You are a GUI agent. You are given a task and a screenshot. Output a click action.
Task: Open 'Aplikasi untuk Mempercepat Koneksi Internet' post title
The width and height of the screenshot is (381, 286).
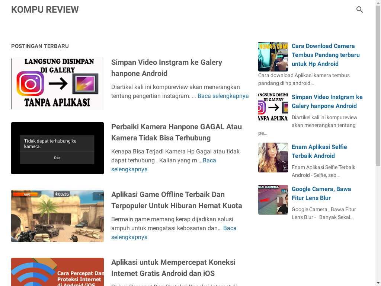click(173, 268)
